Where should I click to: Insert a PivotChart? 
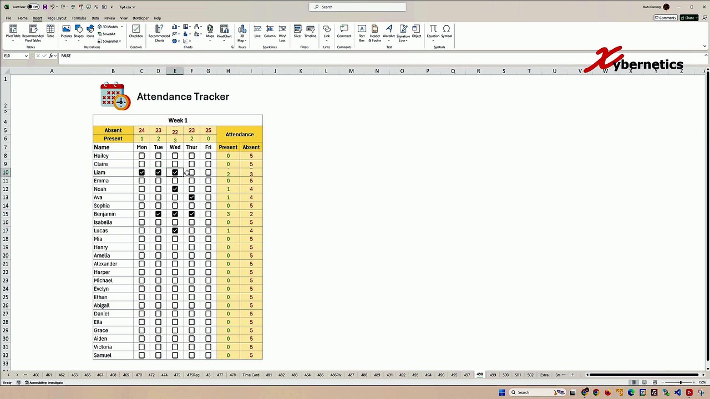pyautogui.click(x=224, y=32)
